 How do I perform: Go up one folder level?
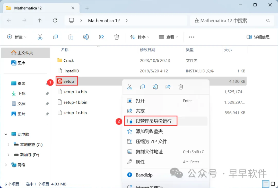point(40,21)
